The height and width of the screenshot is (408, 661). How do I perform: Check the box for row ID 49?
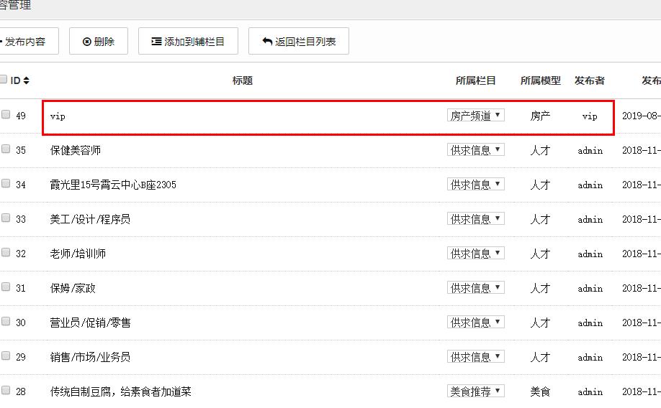coord(6,115)
